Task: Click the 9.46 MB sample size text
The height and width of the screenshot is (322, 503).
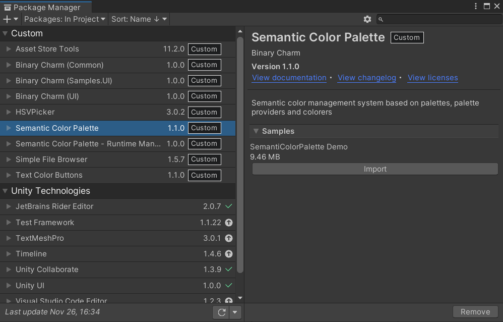Action: pos(265,157)
